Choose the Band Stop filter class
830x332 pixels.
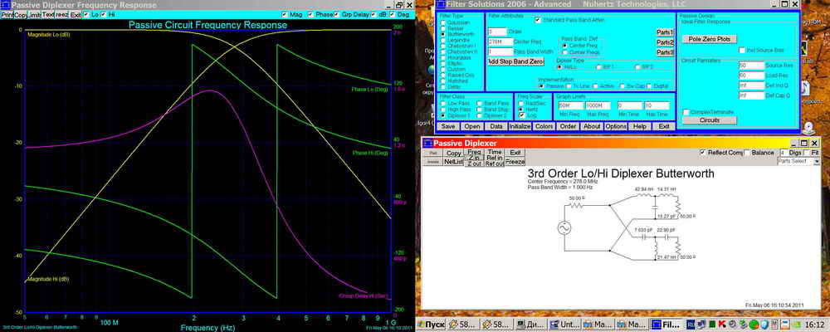click(x=479, y=110)
